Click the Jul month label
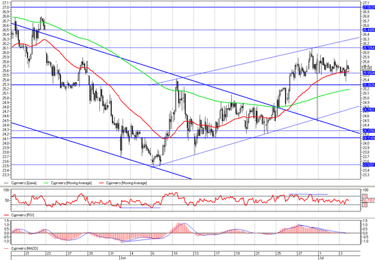Image resolution: width=375 pixels, height=260 pixels. click(x=321, y=258)
